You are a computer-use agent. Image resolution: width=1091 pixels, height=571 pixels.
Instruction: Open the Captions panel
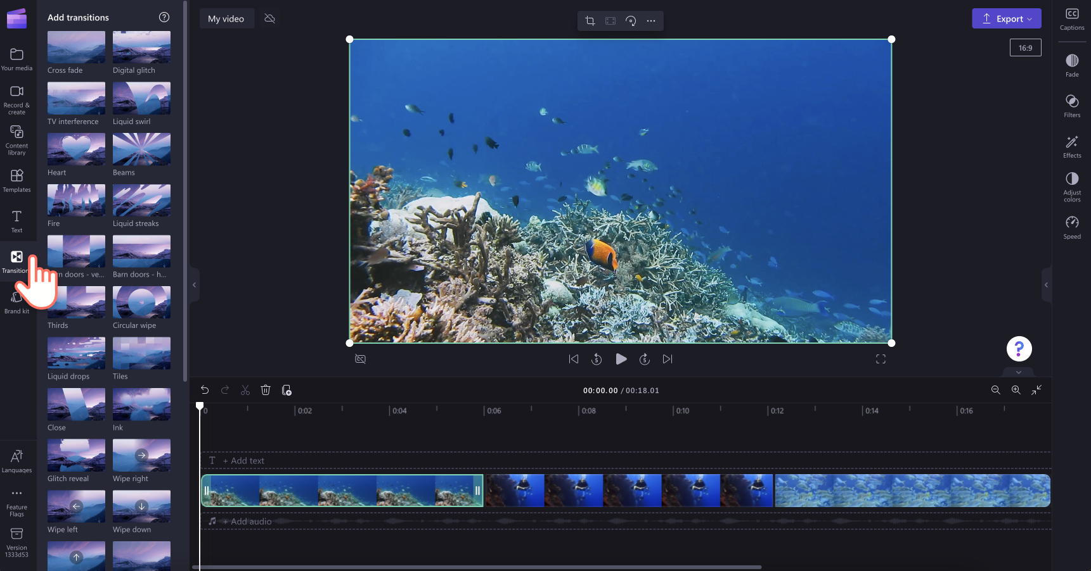[x=1072, y=19]
